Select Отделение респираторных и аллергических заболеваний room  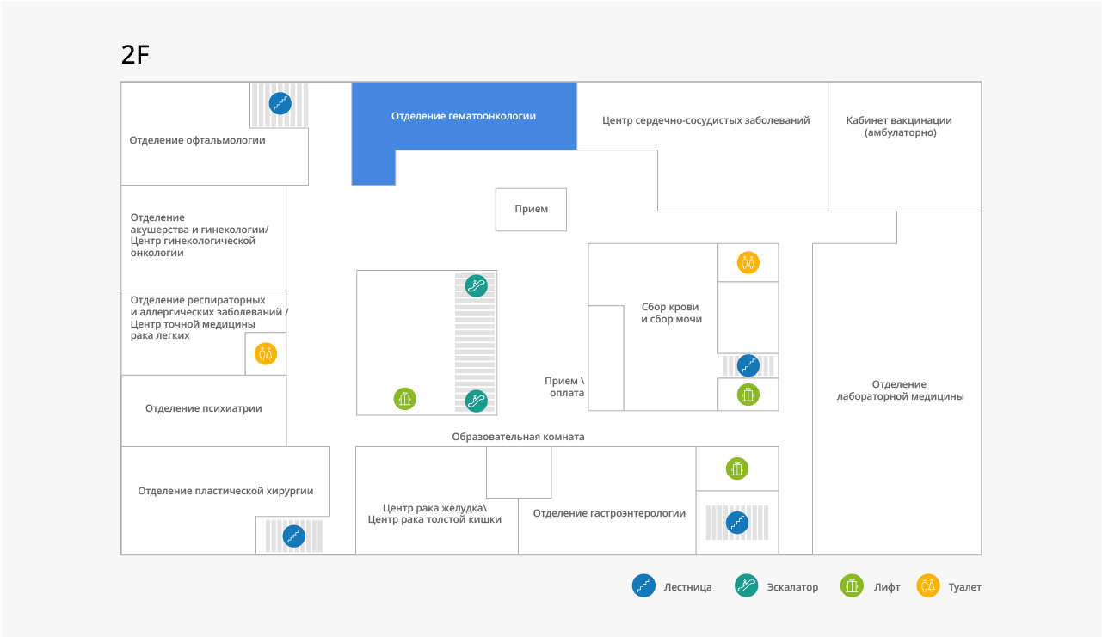pos(203,333)
